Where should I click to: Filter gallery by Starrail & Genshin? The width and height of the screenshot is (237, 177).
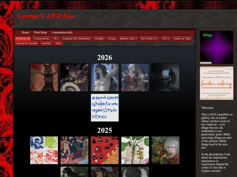pyautogui.click(x=27, y=43)
